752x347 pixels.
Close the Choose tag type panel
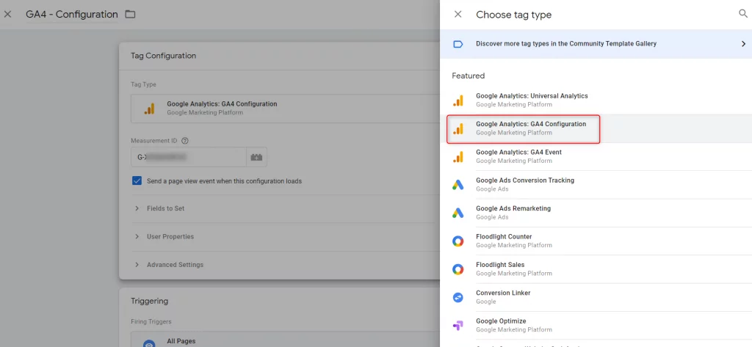458,15
